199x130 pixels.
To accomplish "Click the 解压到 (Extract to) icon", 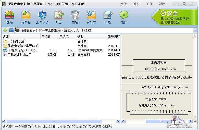I will point(26,17).
